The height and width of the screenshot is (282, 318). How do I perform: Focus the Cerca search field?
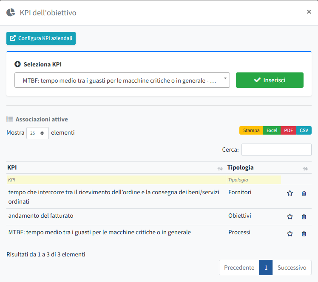pyautogui.click(x=276, y=150)
